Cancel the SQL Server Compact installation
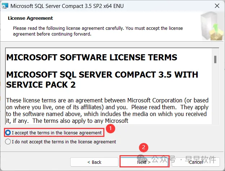225x171 pixels. pyautogui.click(x=196, y=162)
